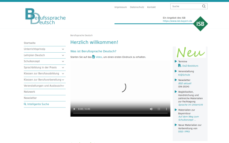
Task: Open Unterrichtsprinzip menu entry
Action: coord(34,49)
